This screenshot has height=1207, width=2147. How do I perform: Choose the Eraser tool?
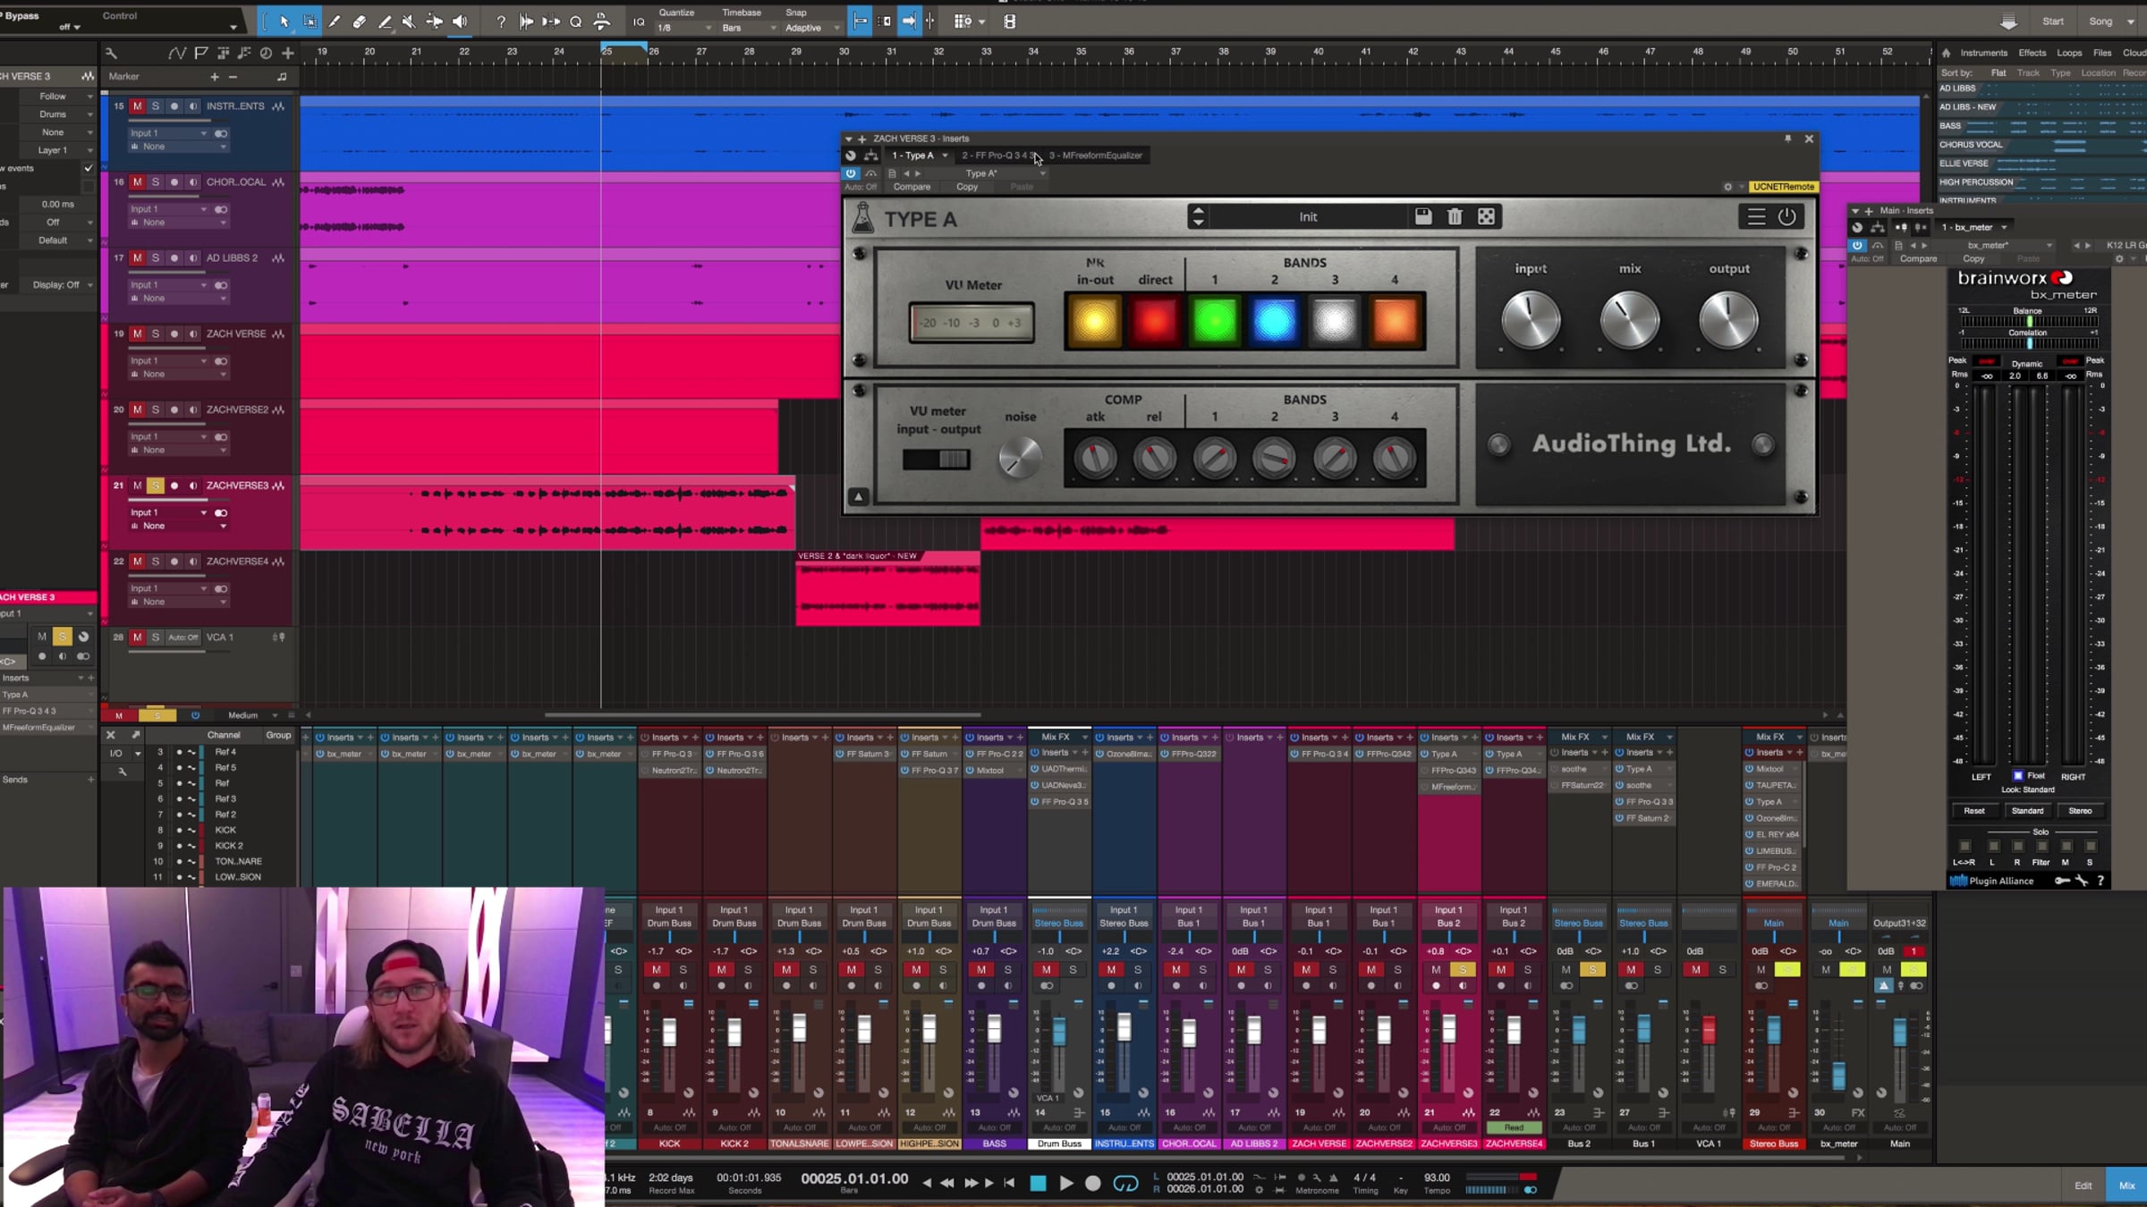[360, 21]
